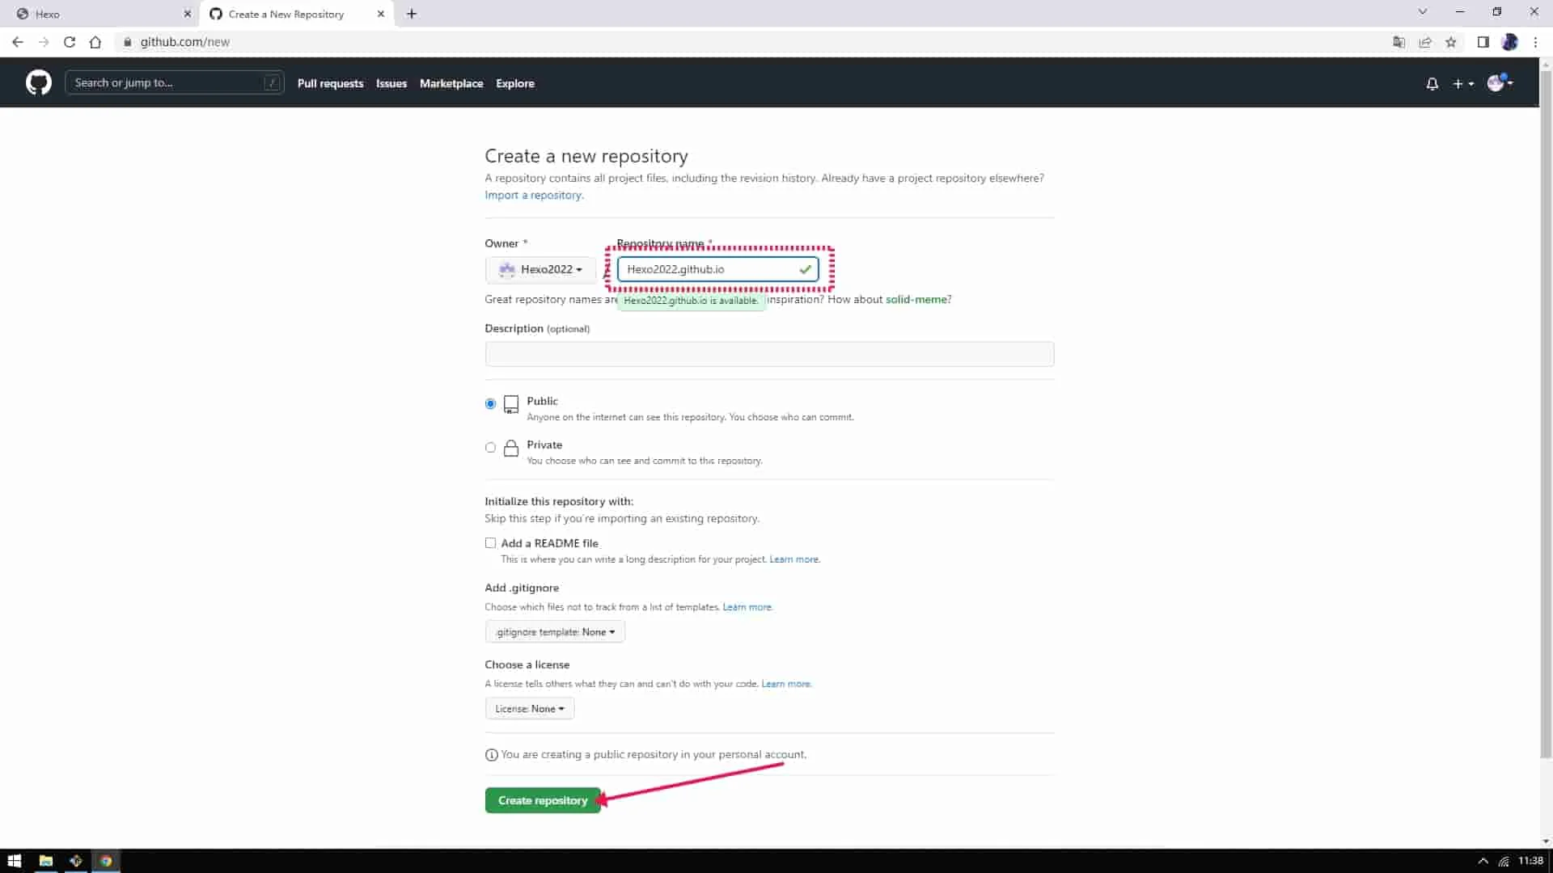
Task: Bookmark this page with the star
Action: tap(1451, 42)
